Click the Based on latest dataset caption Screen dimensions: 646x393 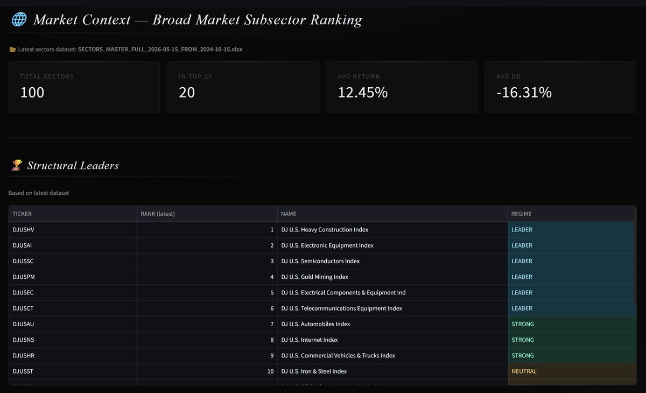tap(39, 193)
